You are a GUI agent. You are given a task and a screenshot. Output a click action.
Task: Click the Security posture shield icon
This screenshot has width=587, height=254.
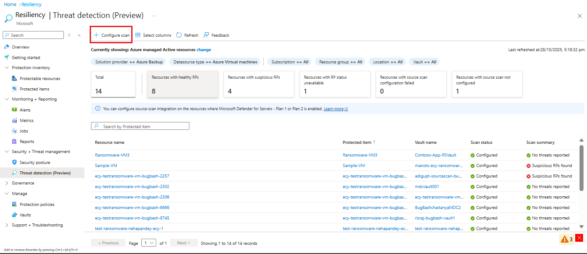coord(14,163)
